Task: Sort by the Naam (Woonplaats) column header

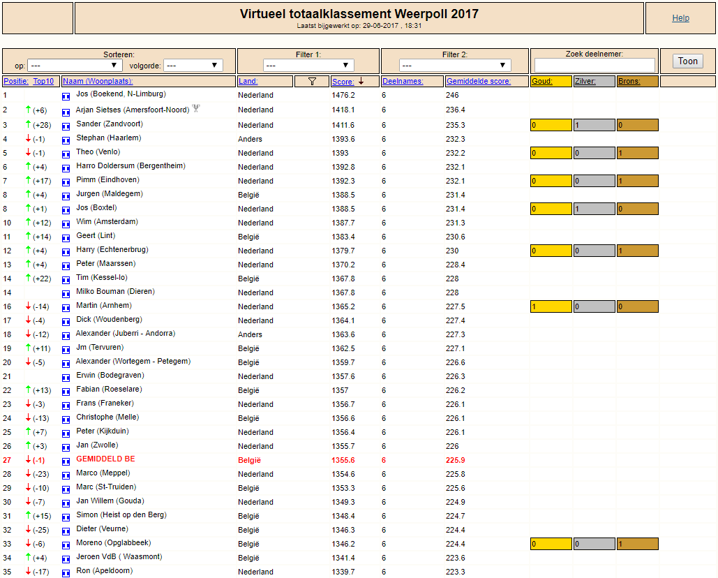Action: (x=98, y=81)
